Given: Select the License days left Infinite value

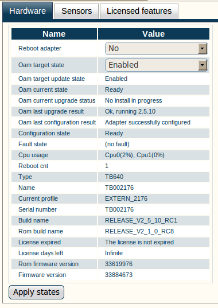Looking at the screenshot, I should click(x=114, y=253).
